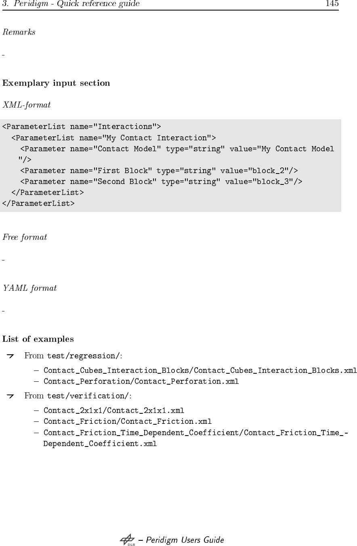This screenshot has height=546, width=357.
Task: Click the 'YAML format' subheading
Action: click(x=29, y=288)
